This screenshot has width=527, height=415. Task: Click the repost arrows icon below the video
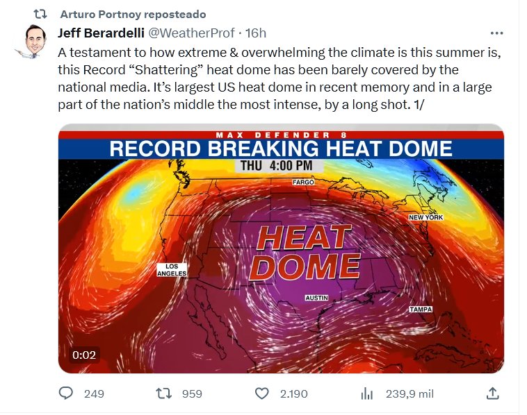pyautogui.click(x=164, y=393)
